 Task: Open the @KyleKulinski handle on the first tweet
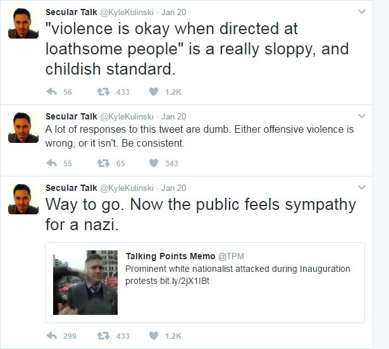pos(127,12)
